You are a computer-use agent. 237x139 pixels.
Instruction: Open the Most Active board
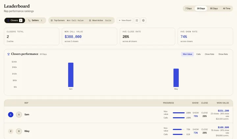[x=100, y=20]
